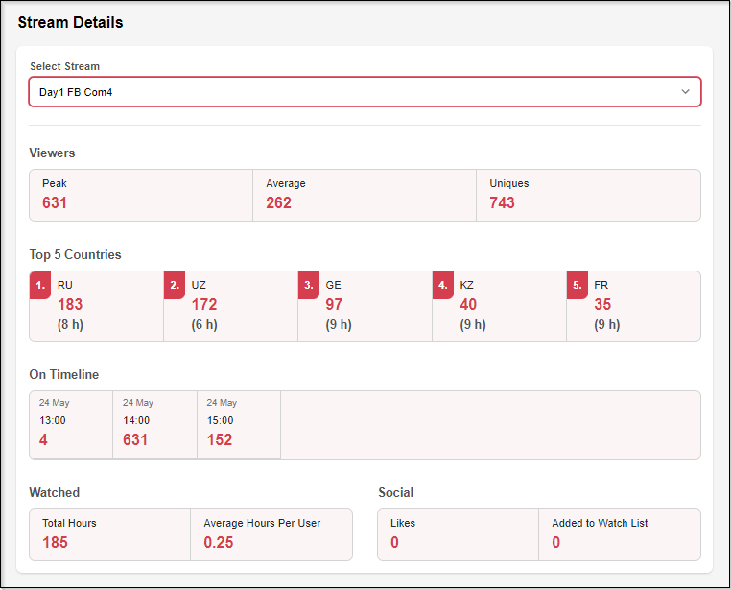
Task: Click rank 1 badge for RU
Action: [40, 285]
